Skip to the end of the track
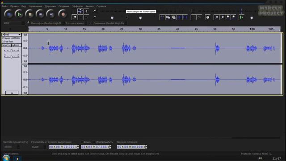The width and height of the screenshot is (286, 161). coord(51,14)
